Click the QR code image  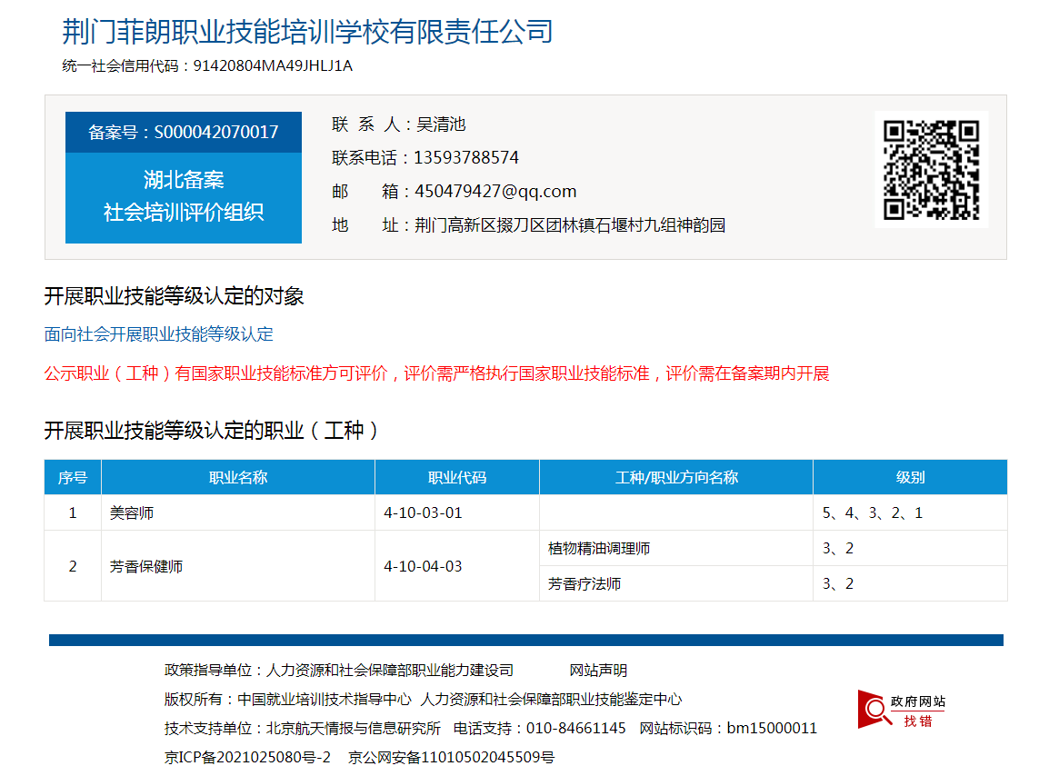tap(931, 170)
